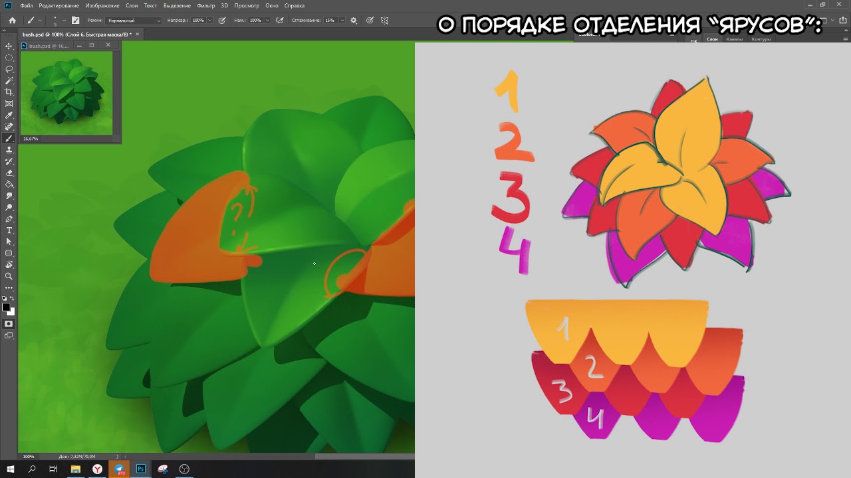Open the Файл menu

(x=27, y=5)
